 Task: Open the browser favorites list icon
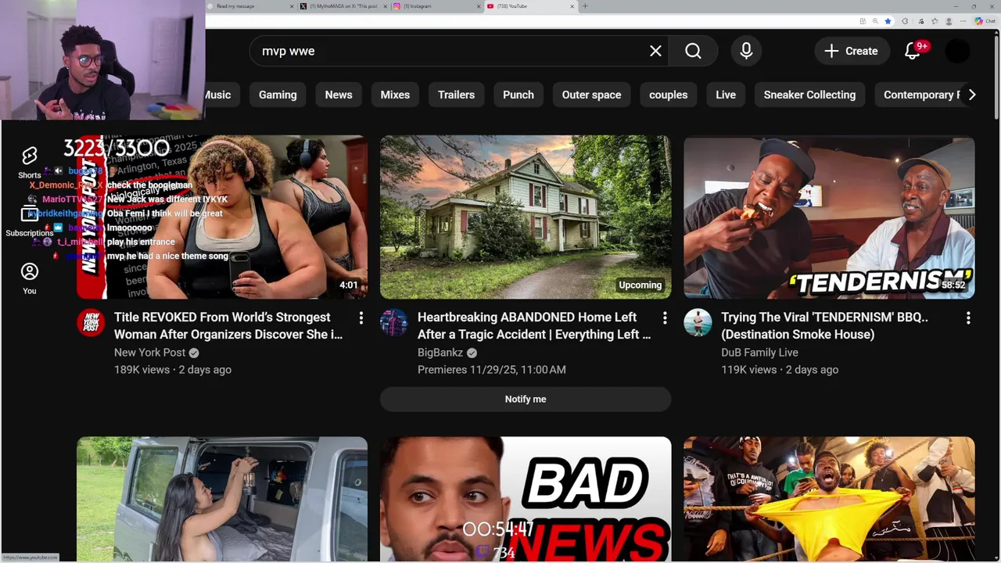pos(935,21)
